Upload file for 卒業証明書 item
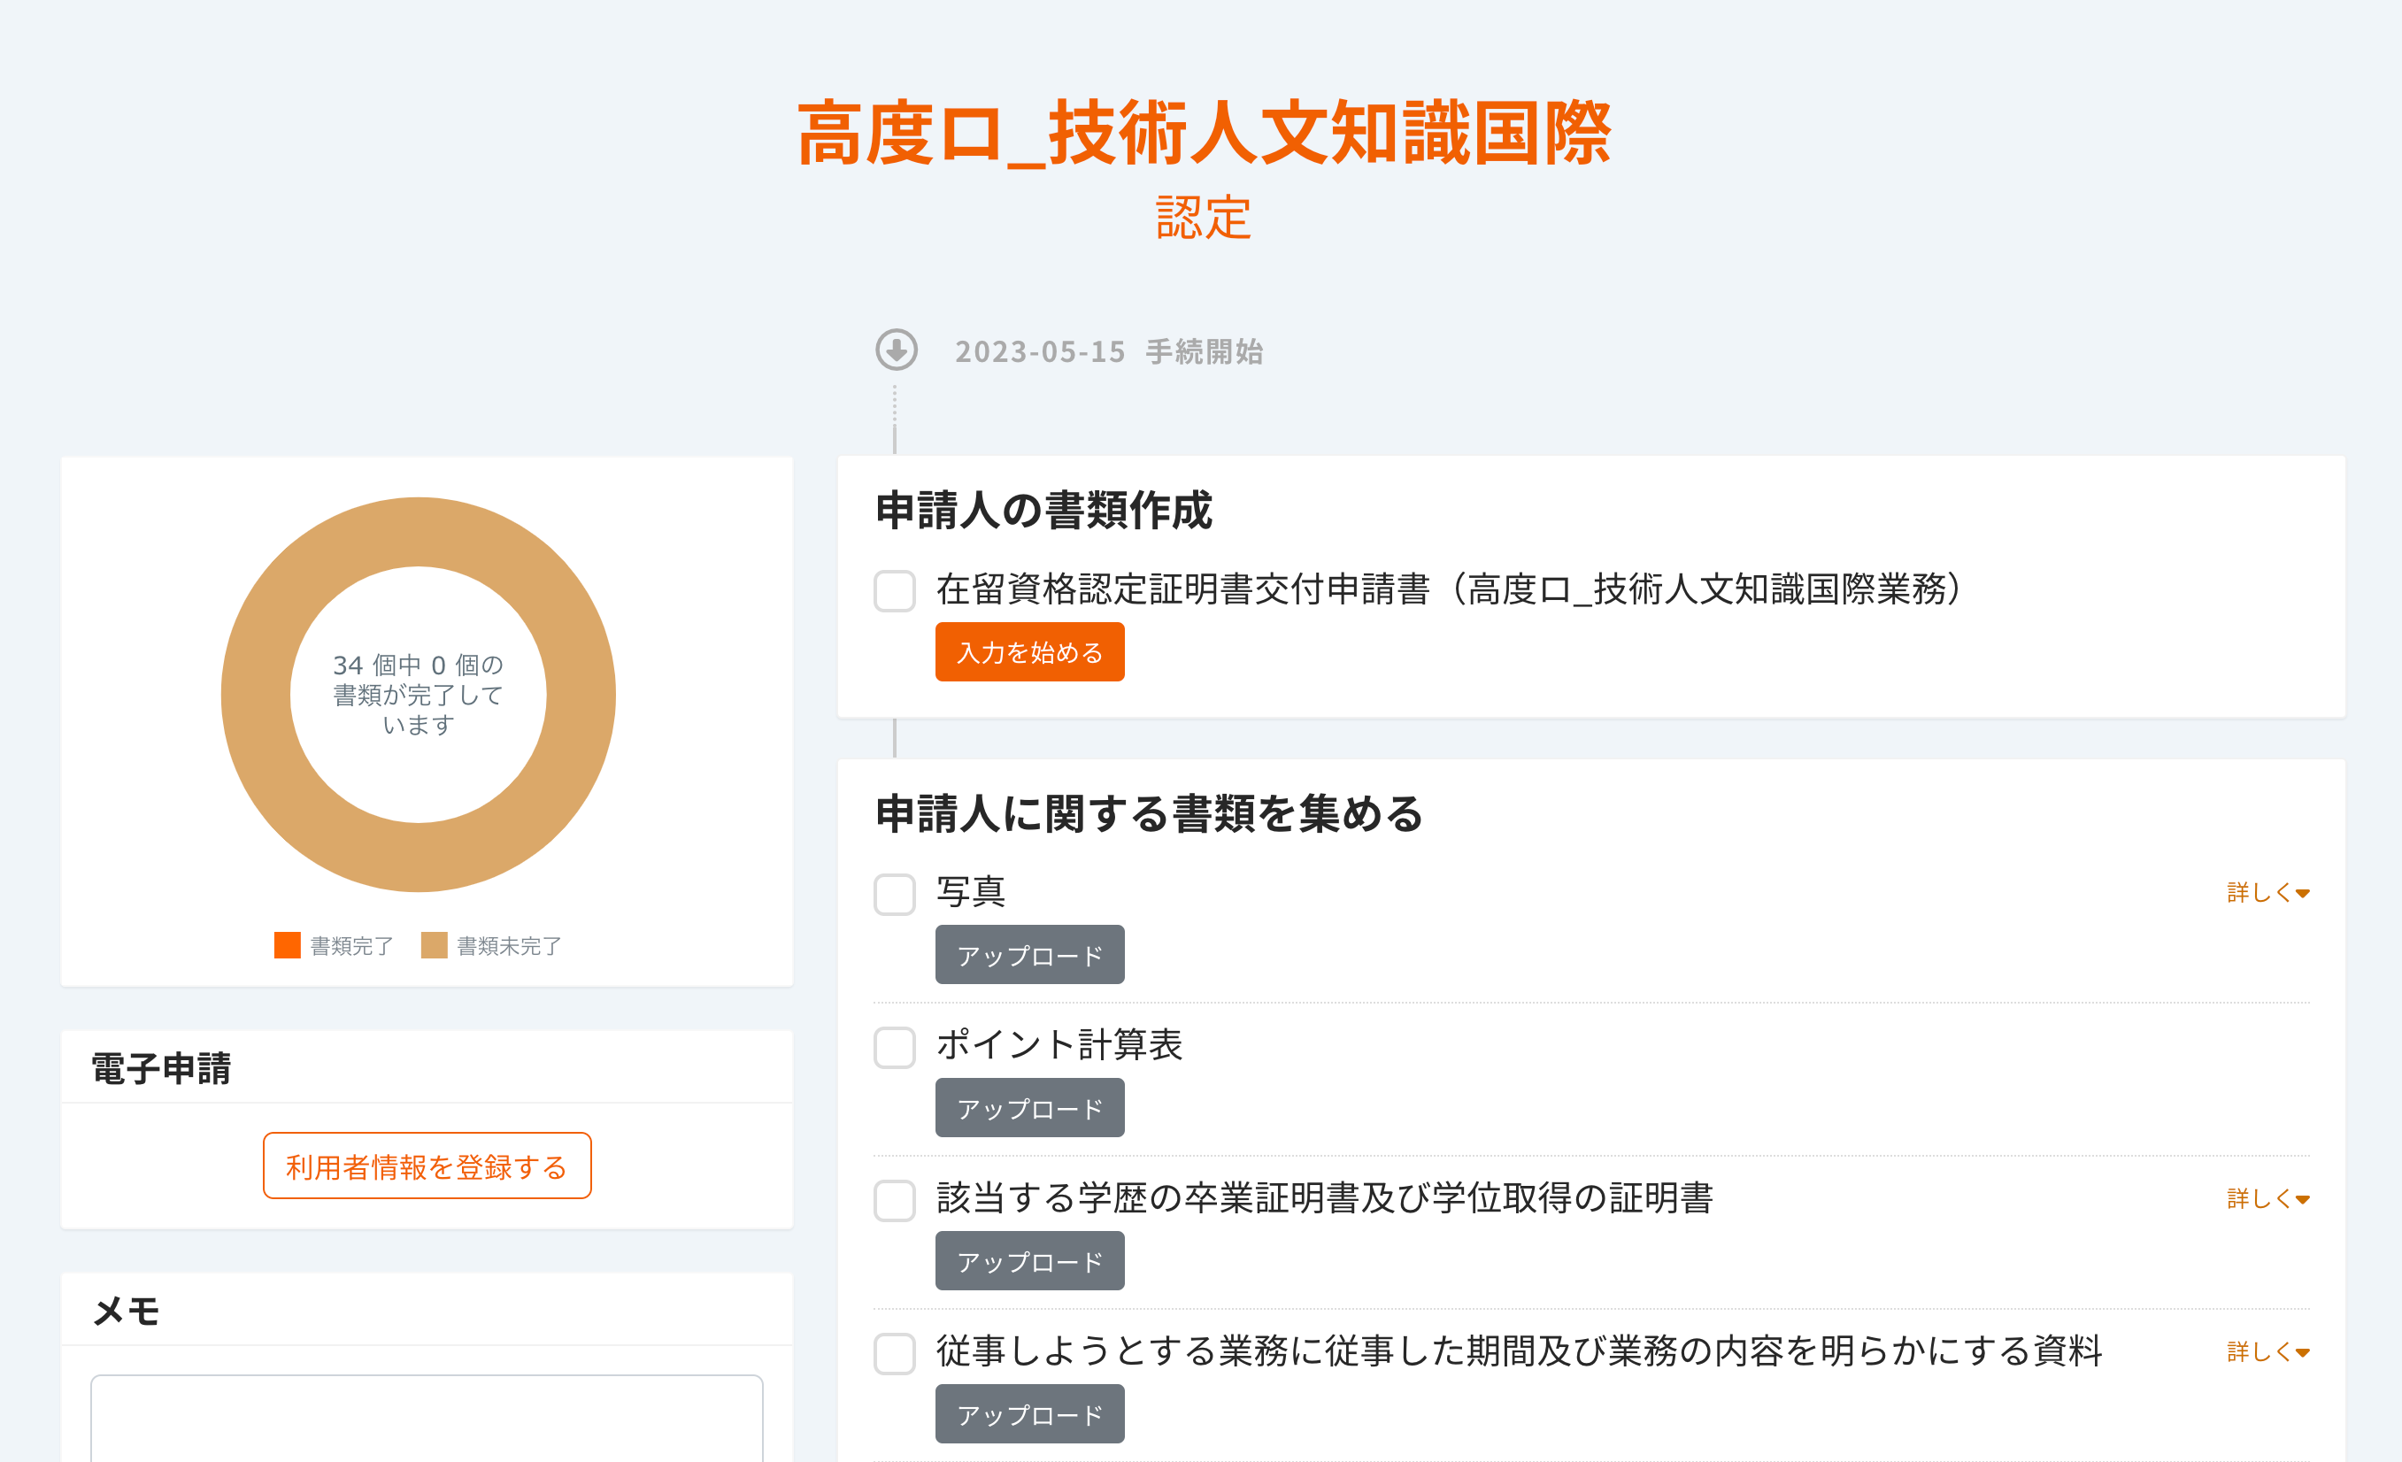 (x=1029, y=1261)
